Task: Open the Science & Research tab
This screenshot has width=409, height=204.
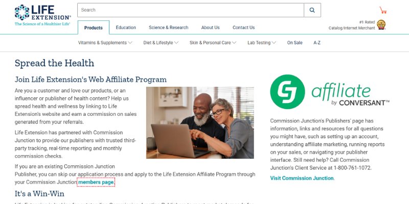Action: click(x=169, y=28)
